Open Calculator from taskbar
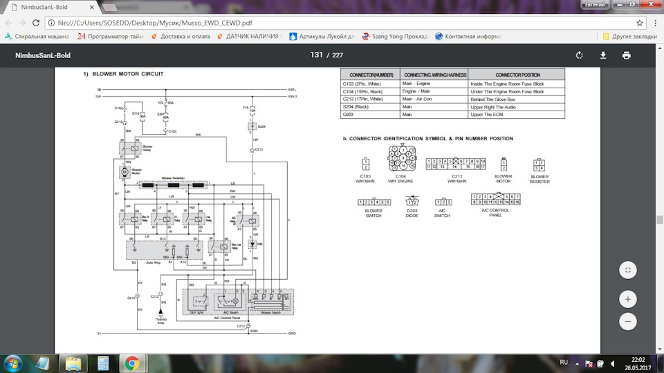664x373 pixels. tap(103, 364)
